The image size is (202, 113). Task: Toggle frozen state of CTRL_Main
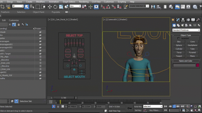pyautogui.click(x=40, y=57)
